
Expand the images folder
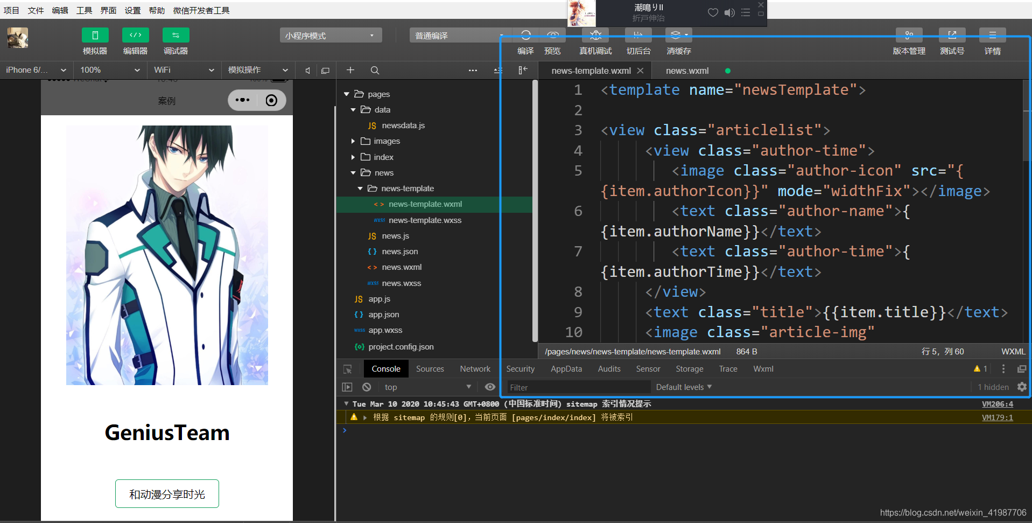tap(353, 141)
